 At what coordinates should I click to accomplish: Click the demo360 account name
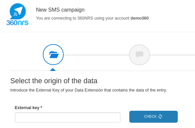pos(140,18)
